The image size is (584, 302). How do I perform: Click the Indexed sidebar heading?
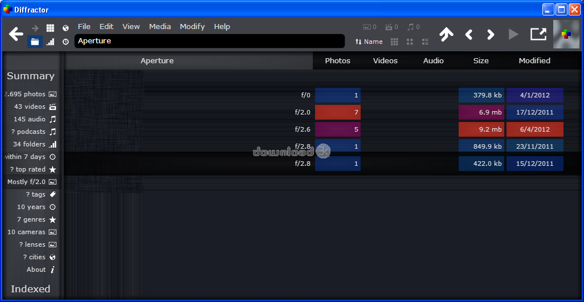(31, 289)
